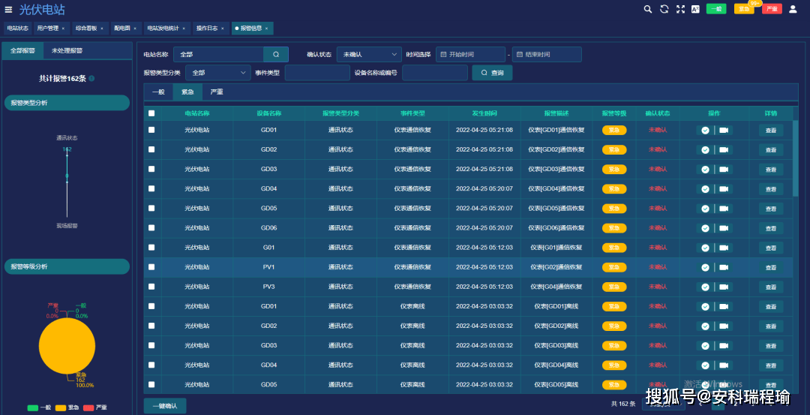Switch to the 操作日志 tab
This screenshot has width=810, height=415.
tap(210, 29)
